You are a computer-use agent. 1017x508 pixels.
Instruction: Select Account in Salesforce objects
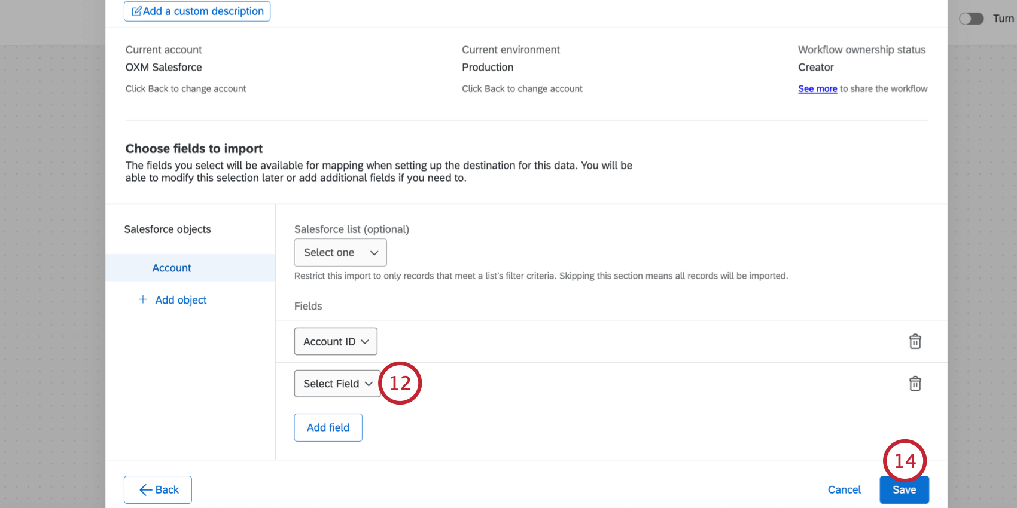172,268
